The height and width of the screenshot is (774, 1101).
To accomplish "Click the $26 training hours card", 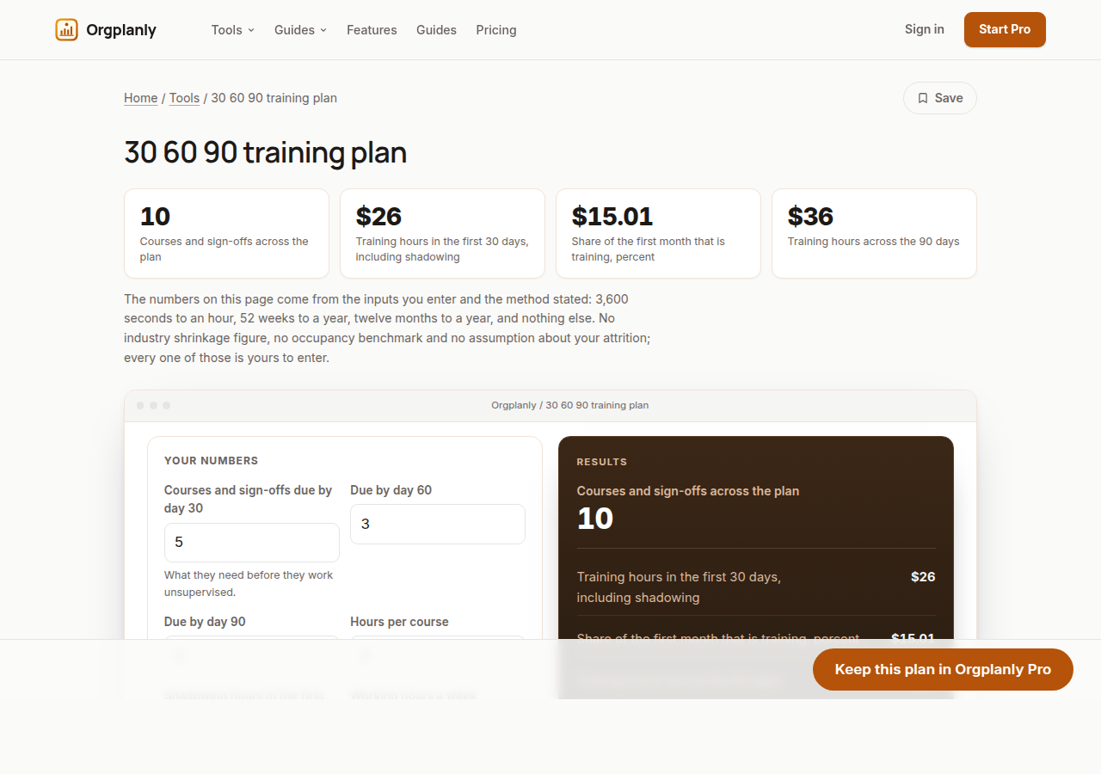I will pyautogui.click(x=442, y=234).
